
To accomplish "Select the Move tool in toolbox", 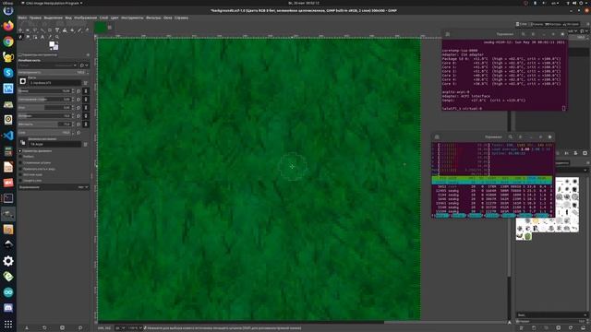I will pyautogui.click(x=20, y=30).
